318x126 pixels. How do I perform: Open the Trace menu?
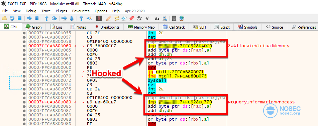[x=46, y=11]
